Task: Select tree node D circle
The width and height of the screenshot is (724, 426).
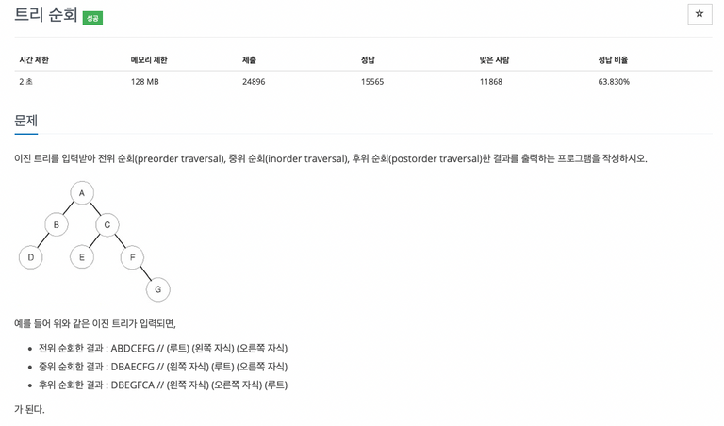Action: [31, 257]
